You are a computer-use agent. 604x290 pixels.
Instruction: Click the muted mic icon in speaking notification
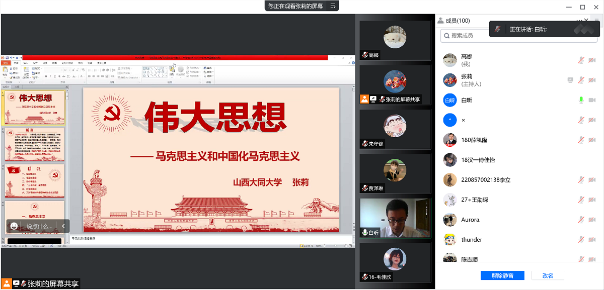pos(498,29)
